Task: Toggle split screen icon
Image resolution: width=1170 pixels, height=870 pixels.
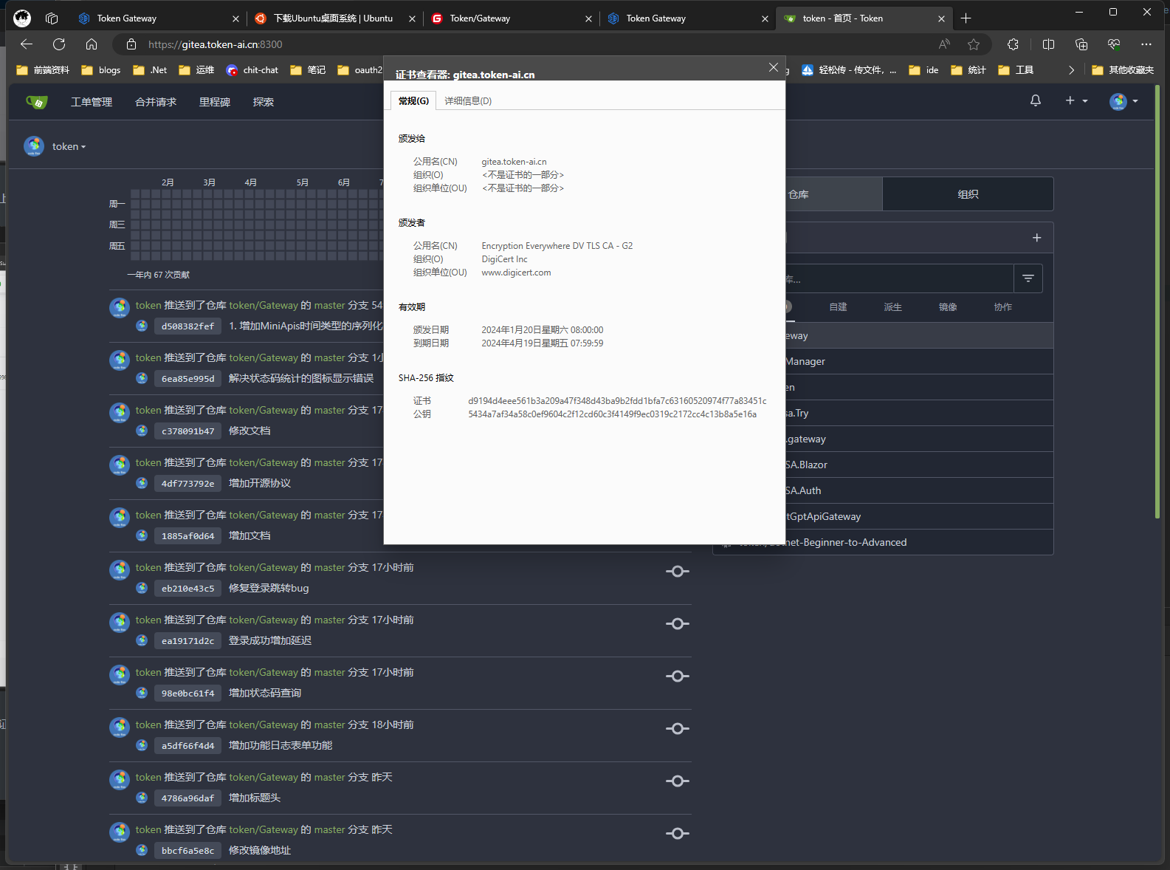Action: click(1048, 44)
